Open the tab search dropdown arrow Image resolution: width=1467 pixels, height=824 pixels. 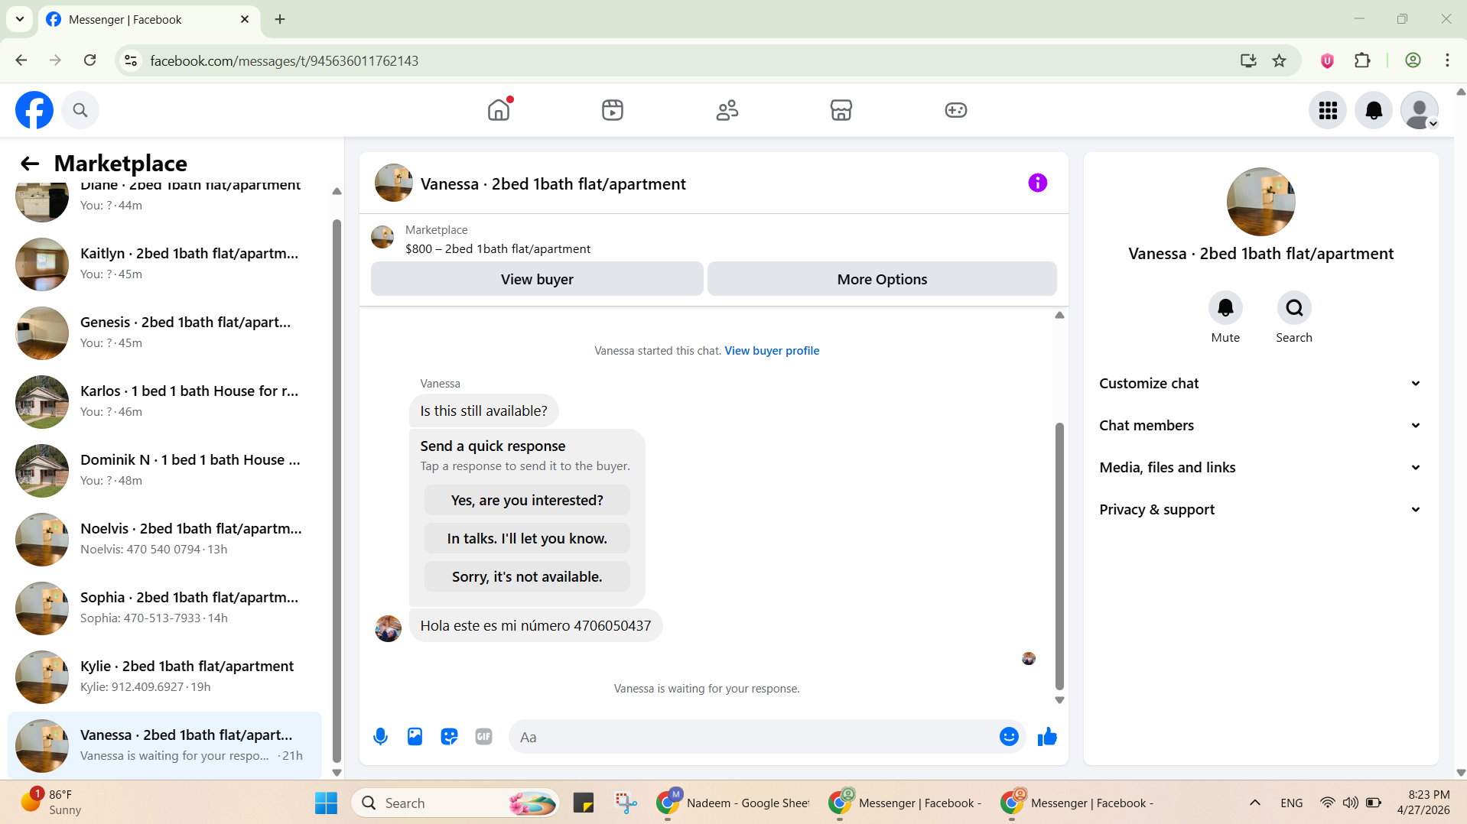(x=20, y=20)
